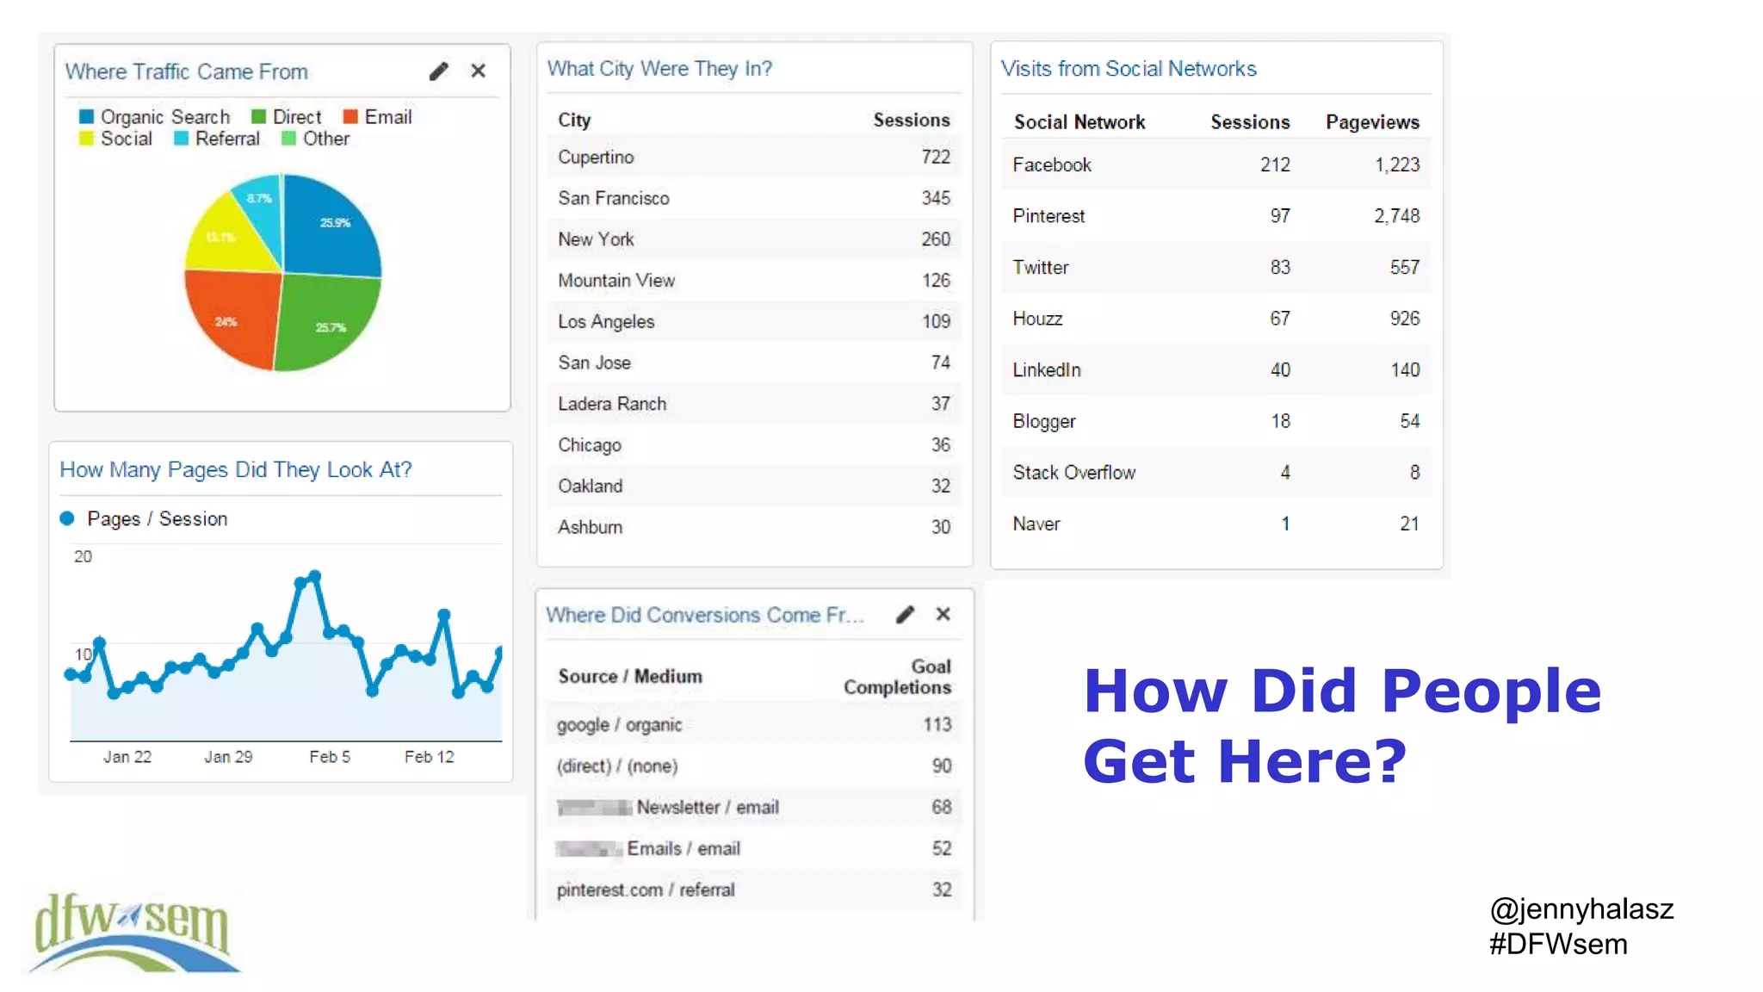
Task: Click the Goal Completions column header
Action: pos(897,677)
